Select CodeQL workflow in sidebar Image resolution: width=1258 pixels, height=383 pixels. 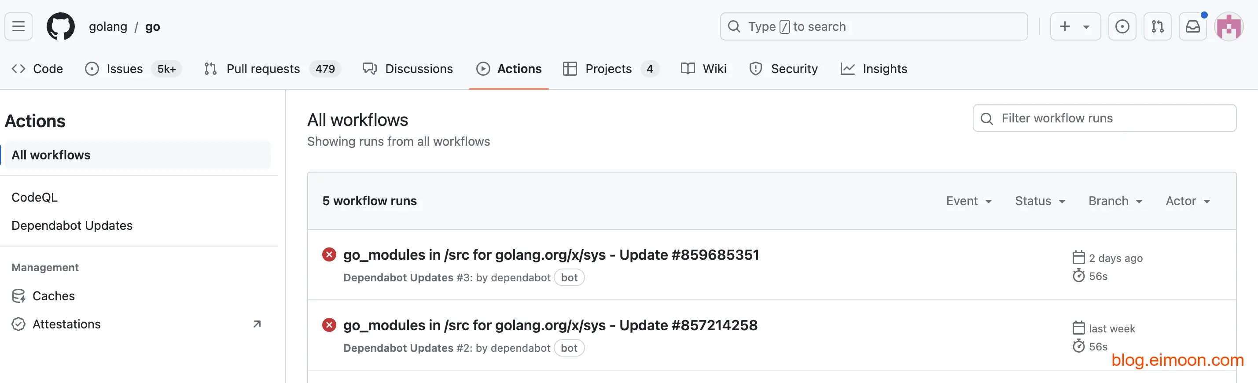(x=34, y=197)
